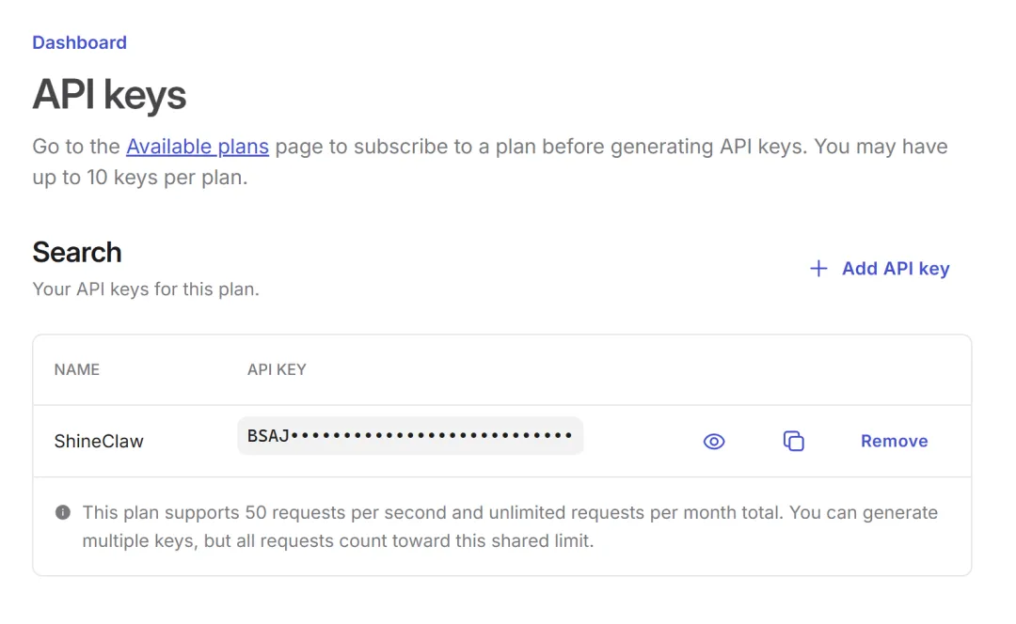
Task: Click the API KEY column header
Action: 277,369
